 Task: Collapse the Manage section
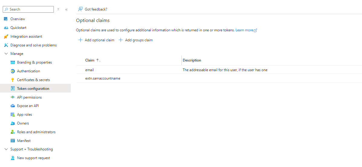(6, 54)
